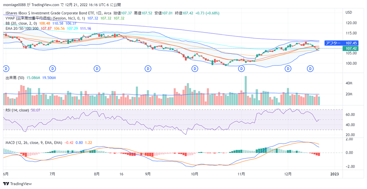The height and width of the screenshot is (189, 367).
Task: Click the 始値107.37 open price value
Action: (123, 13)
